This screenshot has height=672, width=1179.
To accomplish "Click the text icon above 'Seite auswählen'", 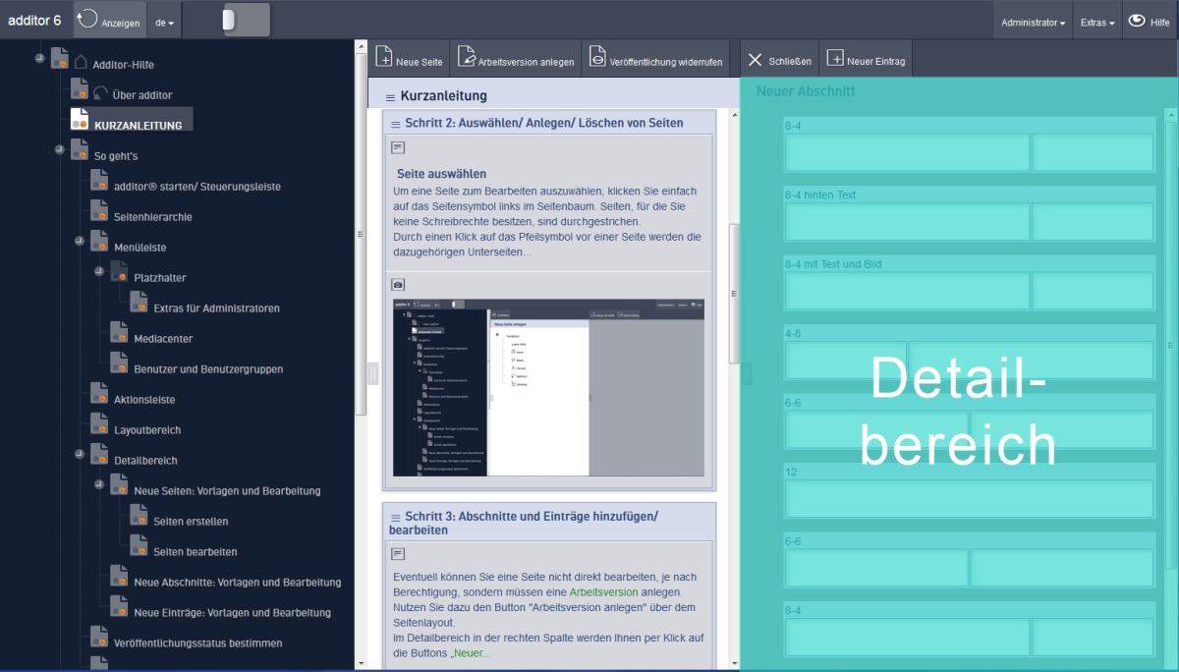I will (x=398, y=147).
